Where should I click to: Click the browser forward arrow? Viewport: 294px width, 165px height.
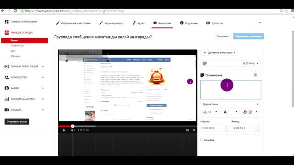9,11
